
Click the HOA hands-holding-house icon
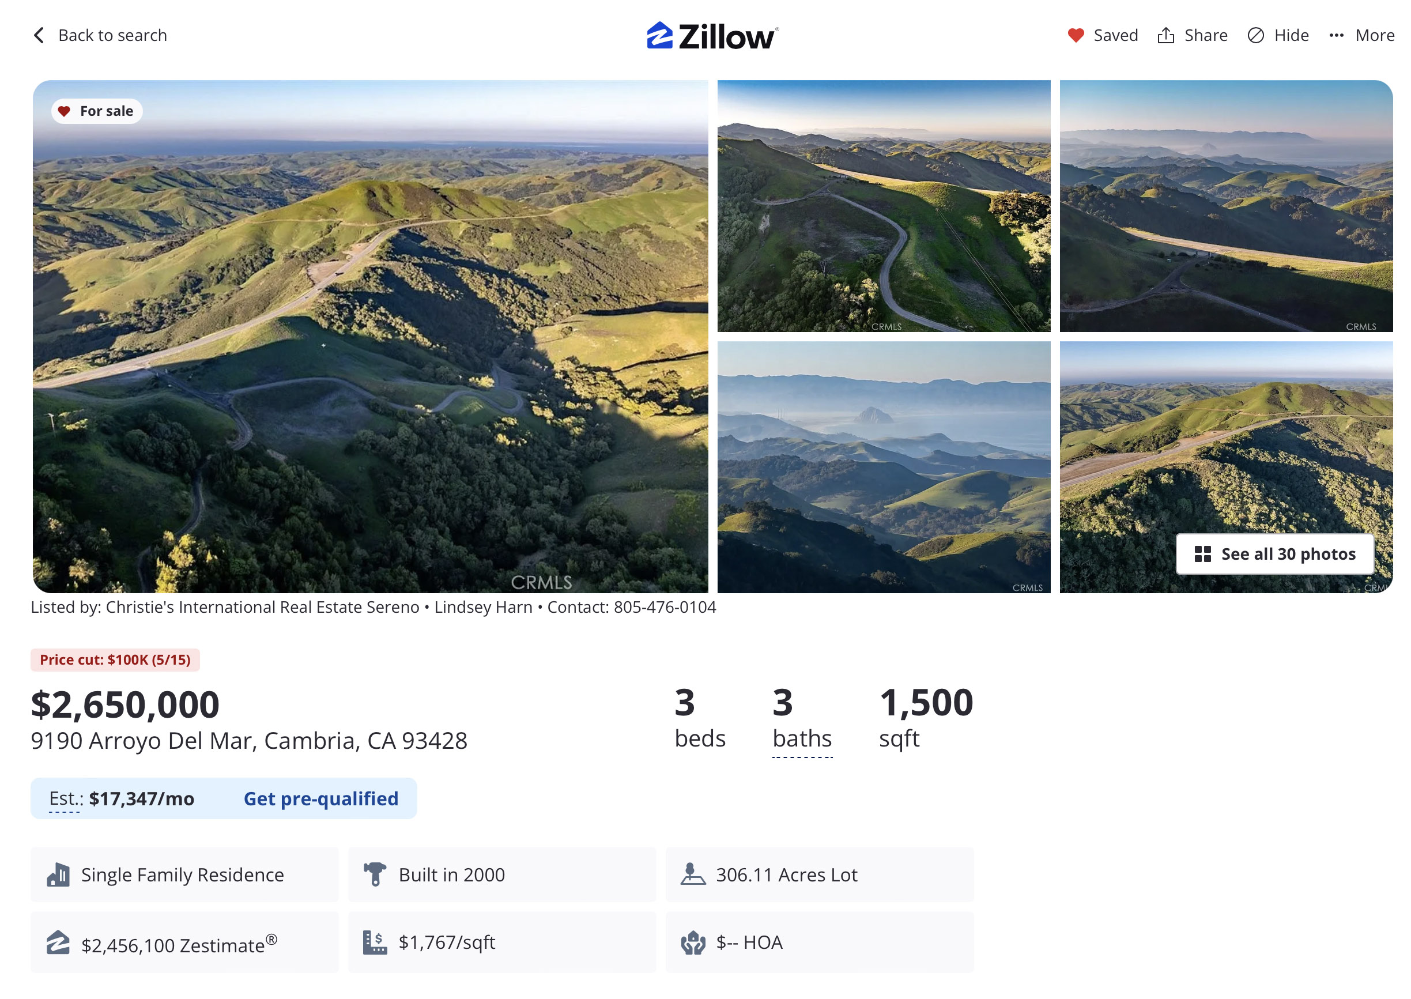(x=693, y=942)
